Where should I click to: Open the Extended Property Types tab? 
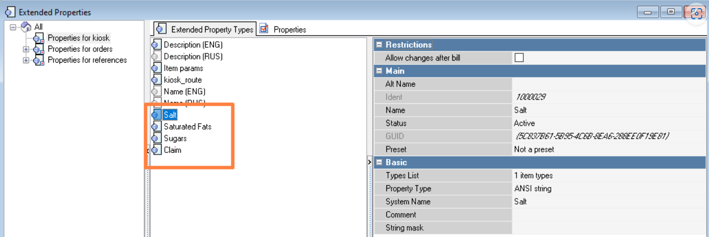211,30
